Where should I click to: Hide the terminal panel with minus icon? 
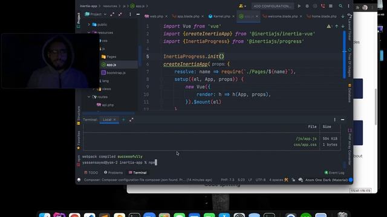[343, 119]
